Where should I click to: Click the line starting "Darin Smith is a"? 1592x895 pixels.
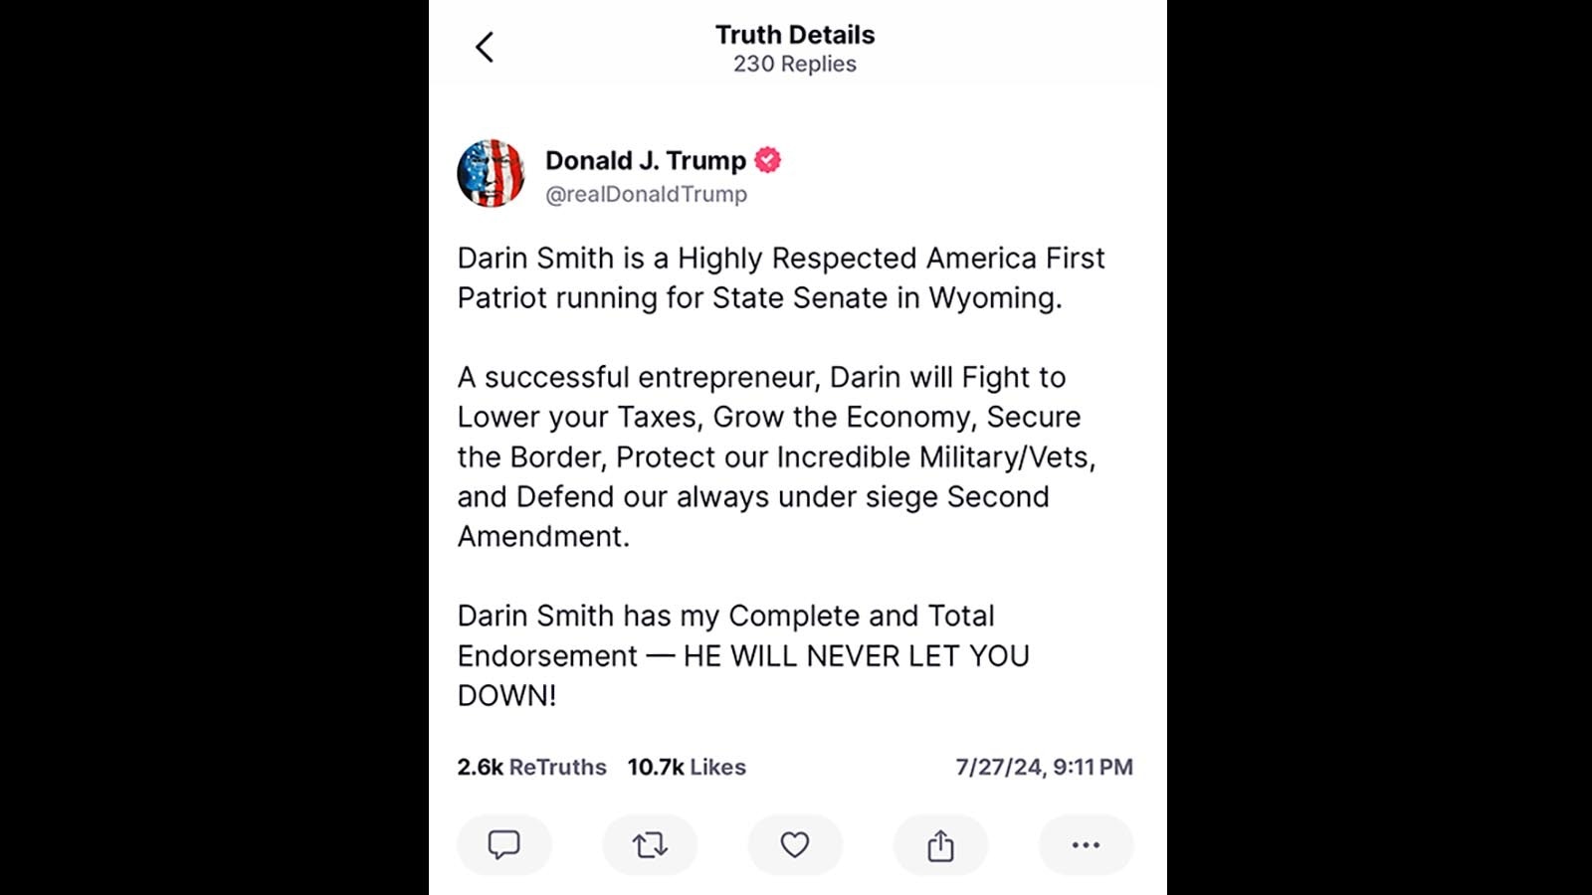click(780, 259)
